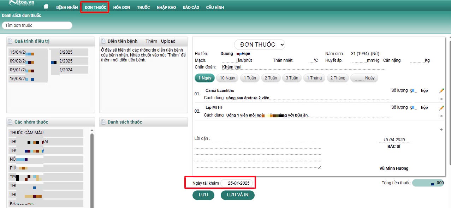This screenshot has height=208, width=451.
Task: Click pencil icon for Lip MTHF
Action: (441, 108)
